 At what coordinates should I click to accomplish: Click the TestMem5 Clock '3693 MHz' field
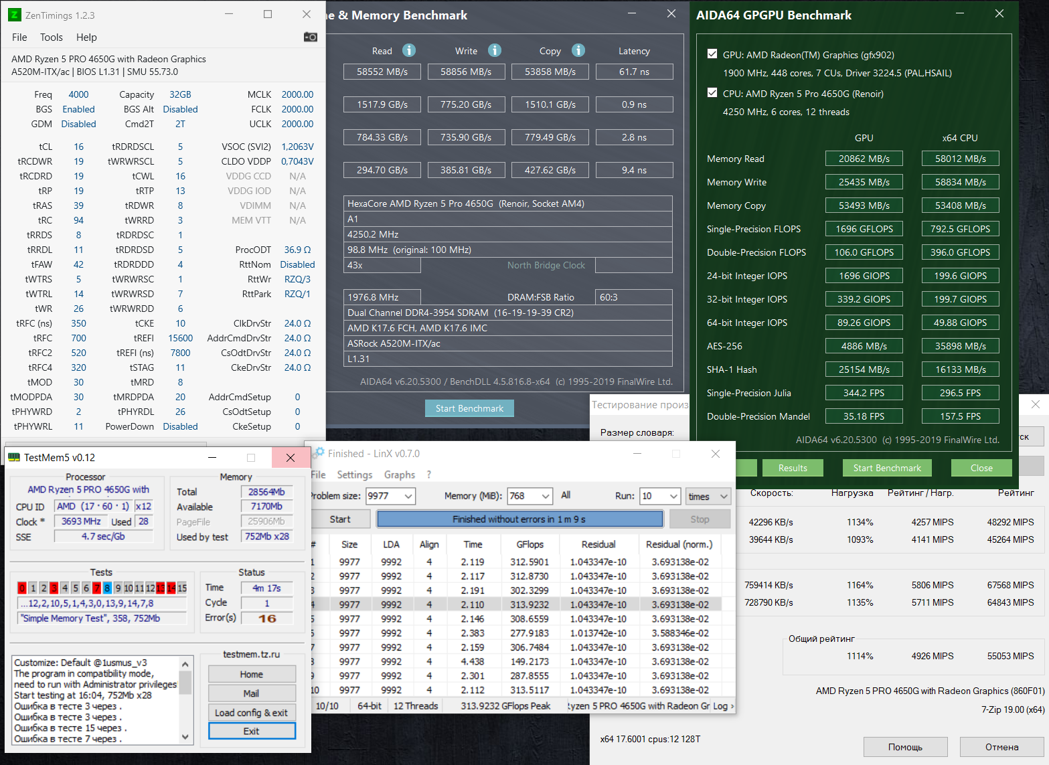click(81, 521)
